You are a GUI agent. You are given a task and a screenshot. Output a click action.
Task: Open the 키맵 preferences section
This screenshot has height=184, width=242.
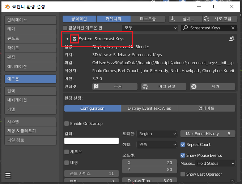click(30, 109)
